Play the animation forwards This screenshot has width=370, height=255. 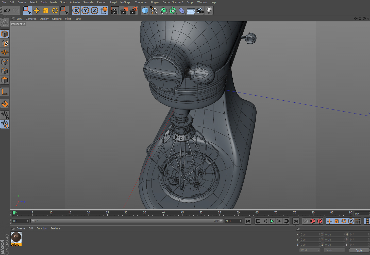[x=272, y=221]
